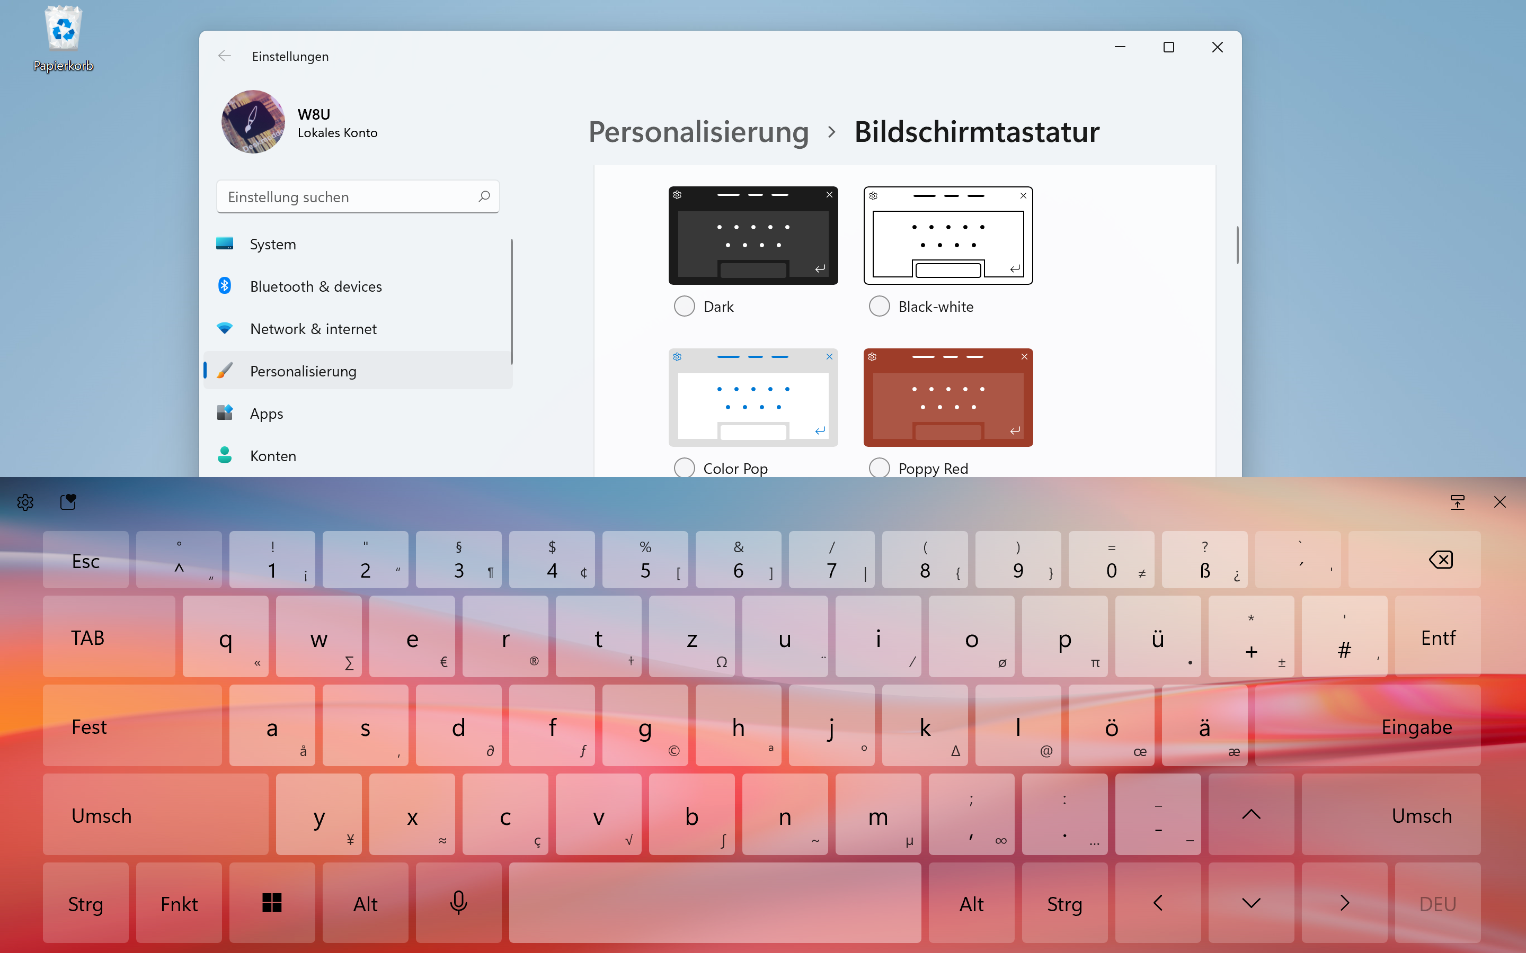Image resolution: width=1526 pixels, height=953 pixels.
Task: Select the Dark keyboard theme radio button
Action: pyautogui.click(x=684, y=307)
